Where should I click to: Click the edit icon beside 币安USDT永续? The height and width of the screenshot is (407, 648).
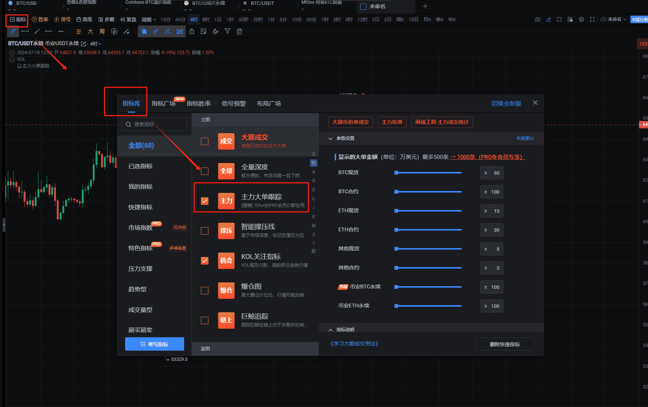[83, 44]
